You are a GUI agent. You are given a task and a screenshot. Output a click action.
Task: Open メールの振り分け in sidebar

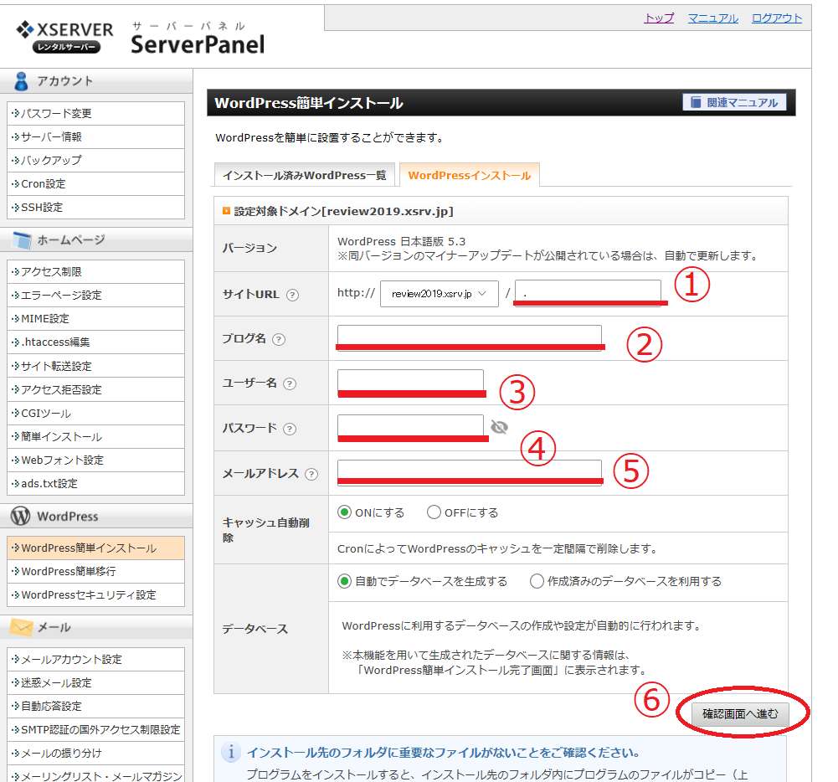point(95,754)
